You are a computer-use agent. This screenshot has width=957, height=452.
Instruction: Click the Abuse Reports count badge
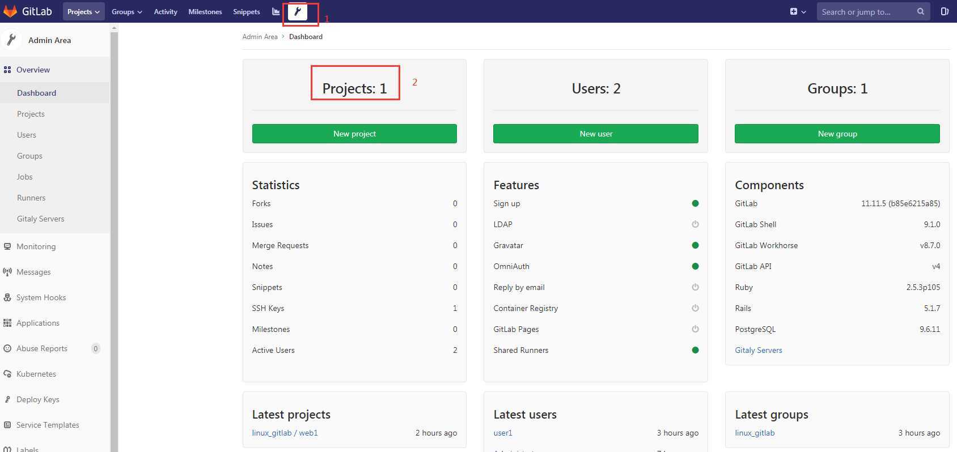[x=96, y=348]
